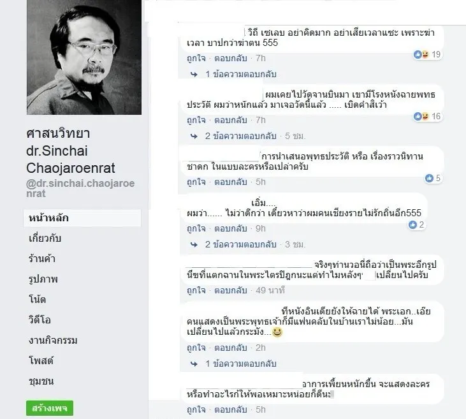Like the comment posted 49 นาที ago

coord(196,290)
